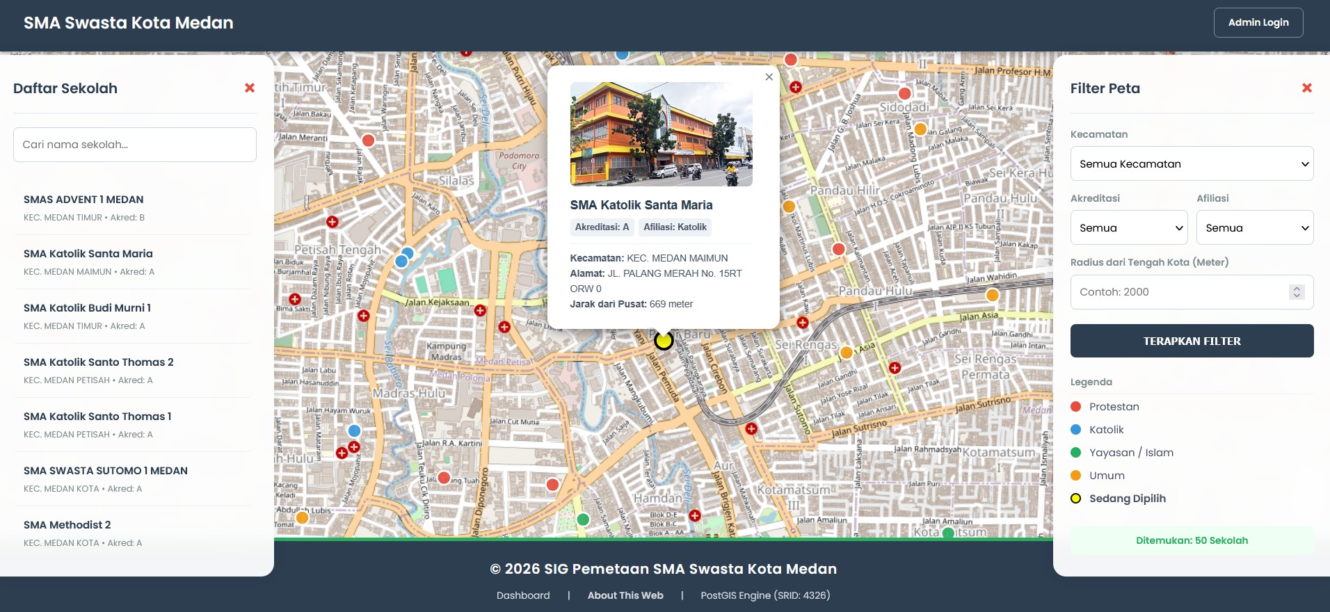Click the Cari nama sekolah search box
This screenshot has width=1330, height=612.
[x=135, y=145]
